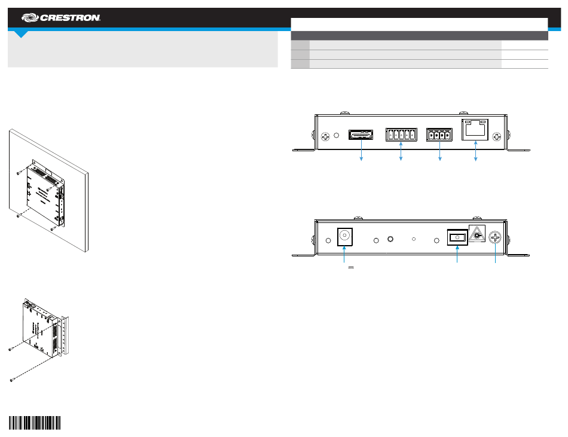
Task: Click the tiny pinhole on the bottom panel
Action: click(414, 239)
